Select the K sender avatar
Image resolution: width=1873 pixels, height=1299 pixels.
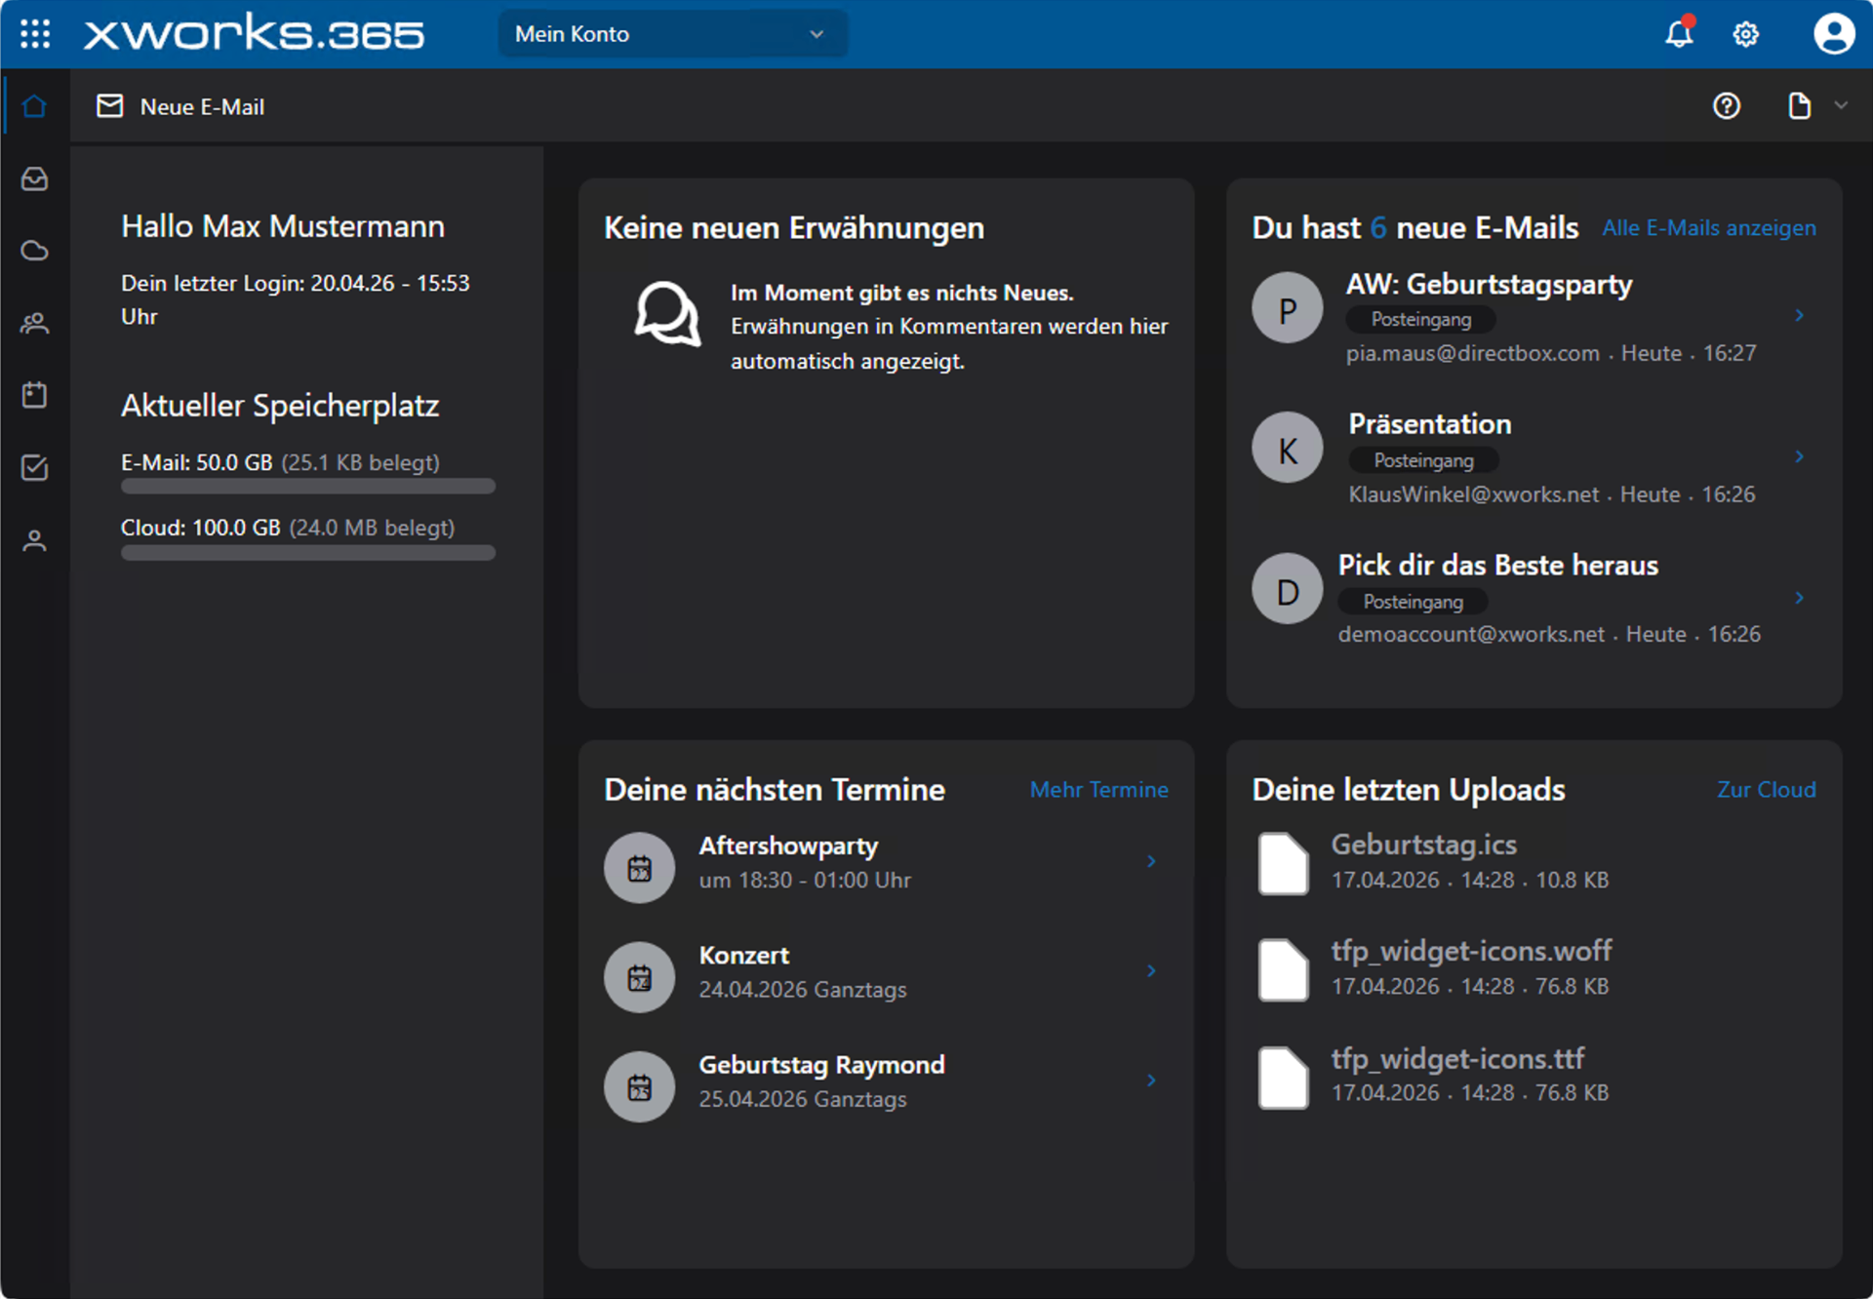(1288, 448)
